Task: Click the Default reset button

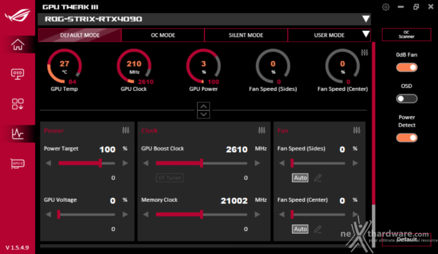Action: (407, 240)
